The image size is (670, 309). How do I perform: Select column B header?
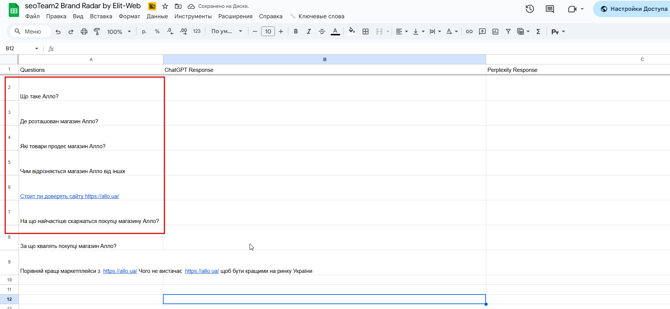324,60
